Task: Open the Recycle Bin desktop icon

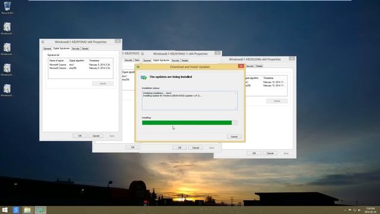Action: pos(7,8)
